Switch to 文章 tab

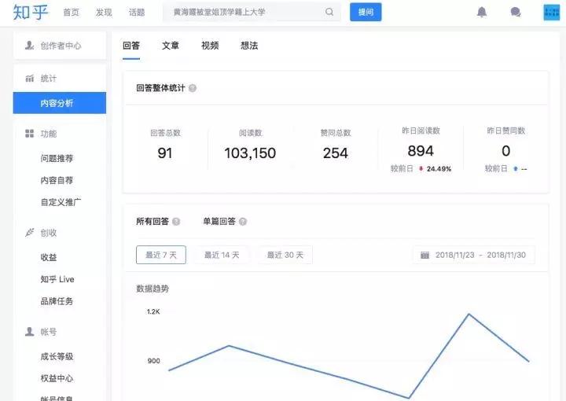171,46
